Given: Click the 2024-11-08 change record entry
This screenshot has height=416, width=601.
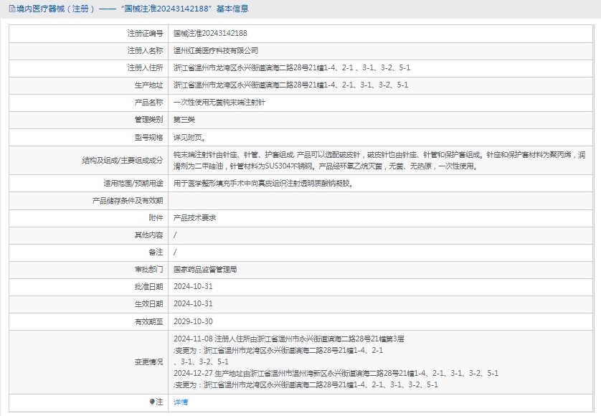Looking at the screenshot, I should [289, 339].
